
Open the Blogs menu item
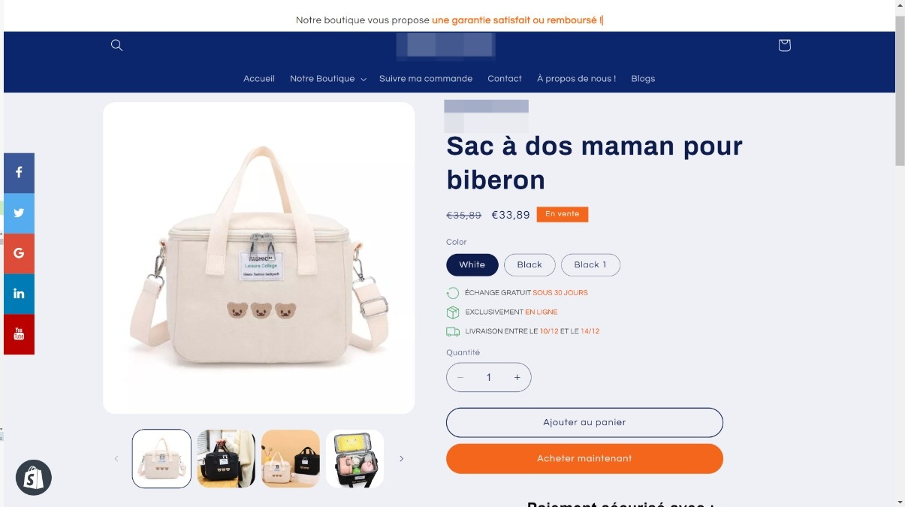(643, 78)
